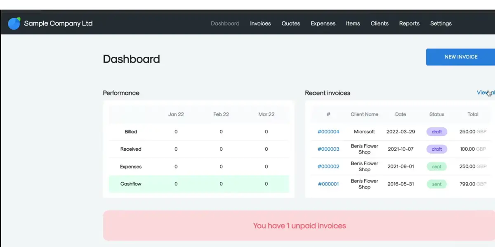Viewport: 495px width, 247px height.
Task: Click the Sample Company Ltd name
Action: (58, 23)
